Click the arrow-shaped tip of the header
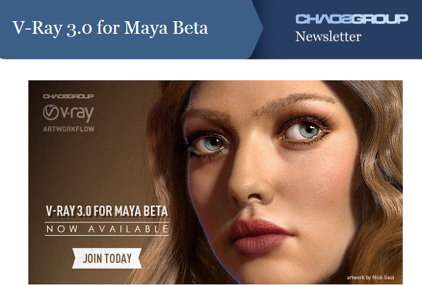422x285 pixels. tap(257, 28)
